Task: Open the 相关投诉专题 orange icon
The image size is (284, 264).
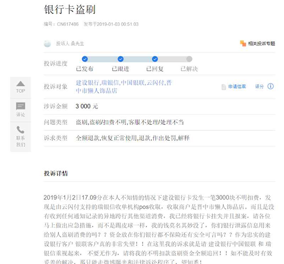Action: click(x=243, y=43)
